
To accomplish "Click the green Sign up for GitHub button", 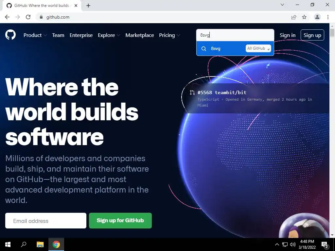I will pos(120,221).
